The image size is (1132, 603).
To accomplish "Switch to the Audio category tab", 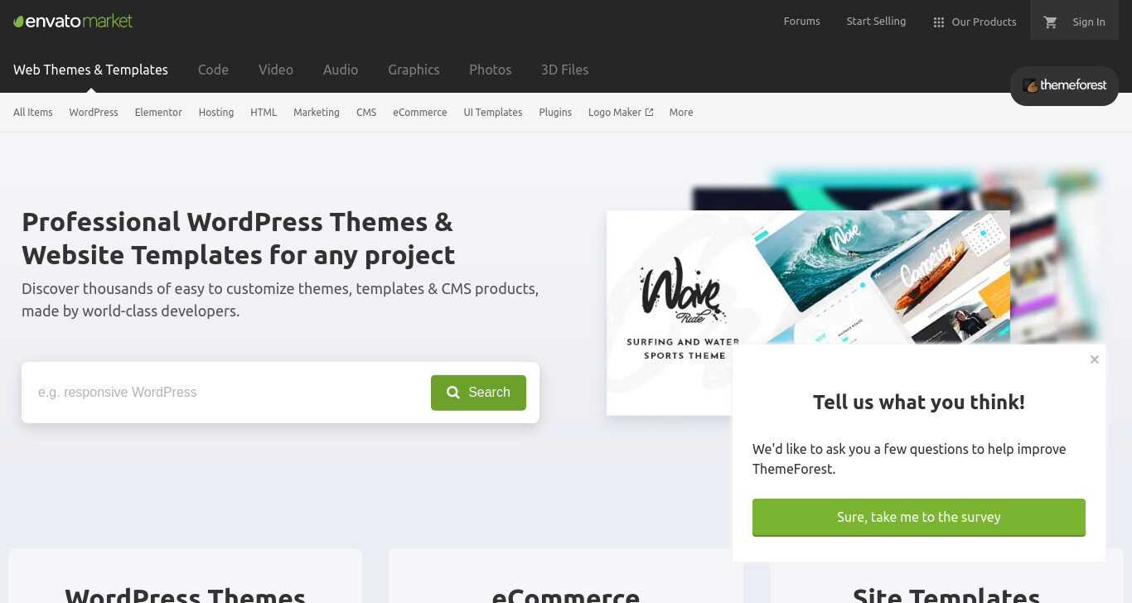I will coord(341,70).
